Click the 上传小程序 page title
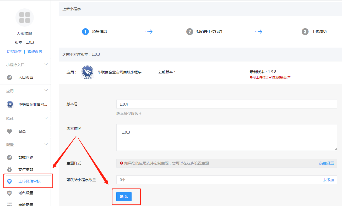The image size is (342, 206). [x=72, y=9]
